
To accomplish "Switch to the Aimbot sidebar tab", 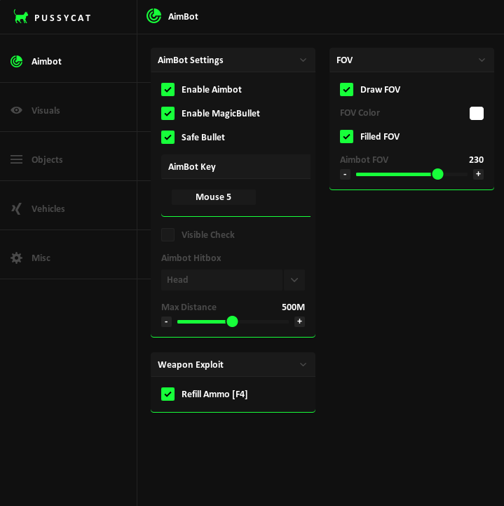I will pos(46,61).
